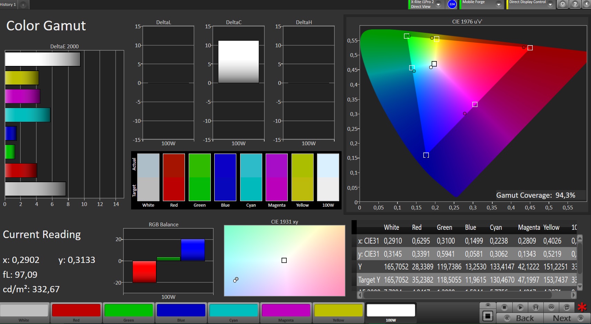Click the refresh arrows icon
Viewport: 591px width, 324px height.
click(x=567, y=307)
